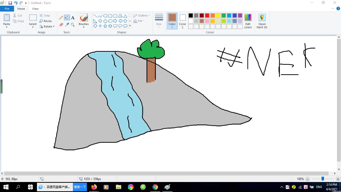Pick the Diamond shape
This screenshot has height=192, width=341.
click(x=100, y=21)
